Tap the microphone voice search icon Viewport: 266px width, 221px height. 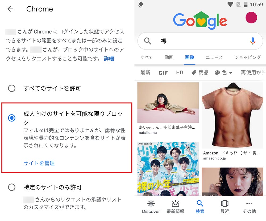coord(252,41)
